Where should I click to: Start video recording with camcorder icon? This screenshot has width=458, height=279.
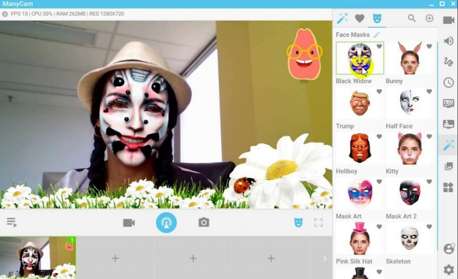[x=129, y=223]
